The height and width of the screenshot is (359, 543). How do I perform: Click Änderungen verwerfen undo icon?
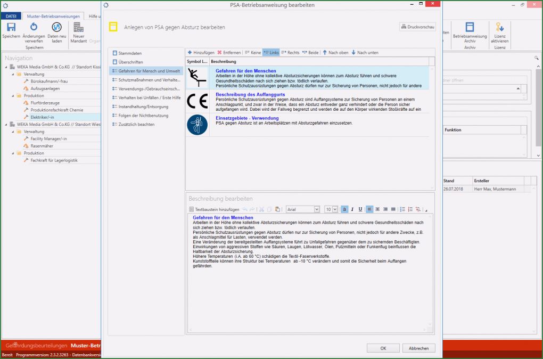(34, 27)
